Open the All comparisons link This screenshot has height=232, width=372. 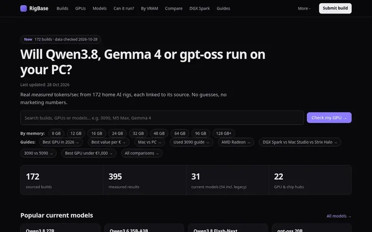142,153
